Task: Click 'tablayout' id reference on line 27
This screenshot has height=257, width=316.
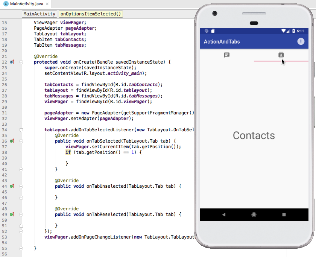Action: tap(135, 90)
